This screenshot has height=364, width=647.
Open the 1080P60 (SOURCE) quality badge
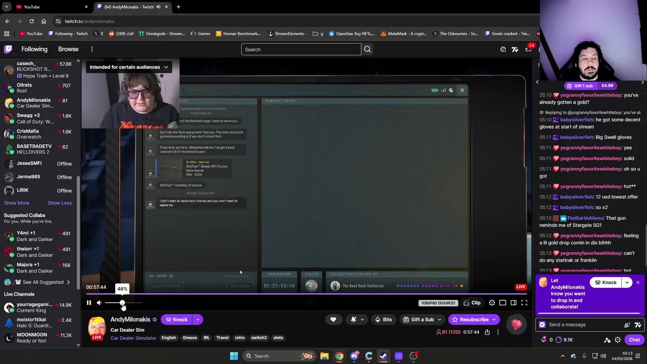(x=438, y=303)
